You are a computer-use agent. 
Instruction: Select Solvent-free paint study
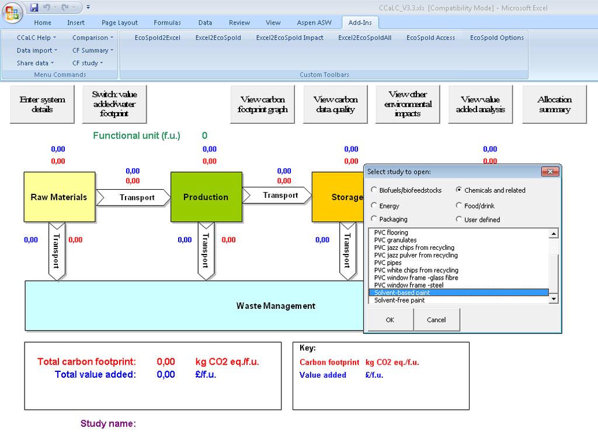(x=459, y=300)
